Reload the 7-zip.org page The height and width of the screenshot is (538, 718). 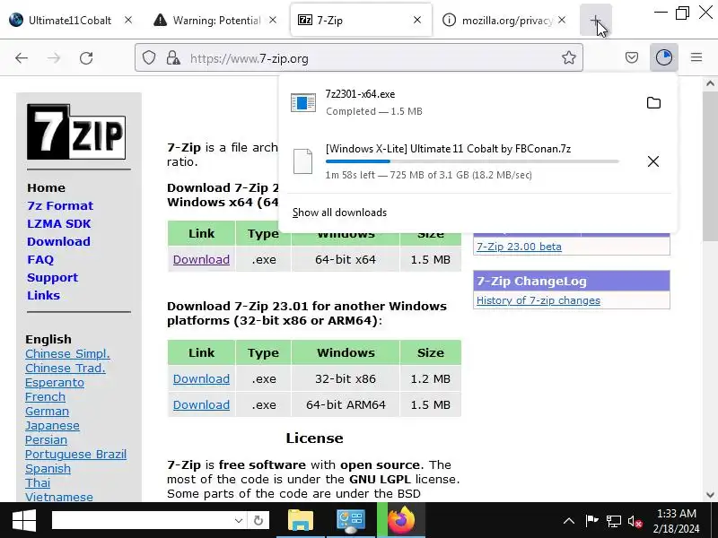coord(86,58)
